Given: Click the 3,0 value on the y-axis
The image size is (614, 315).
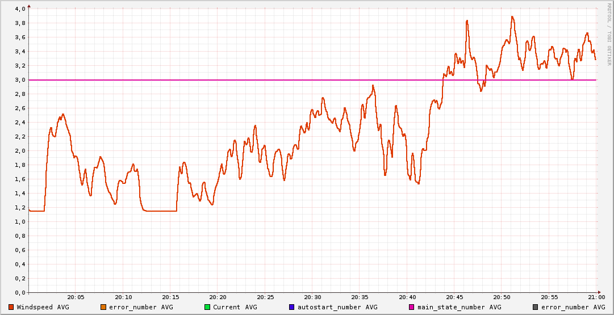Looking at the screenshot, I should click(x=20, y=80).
